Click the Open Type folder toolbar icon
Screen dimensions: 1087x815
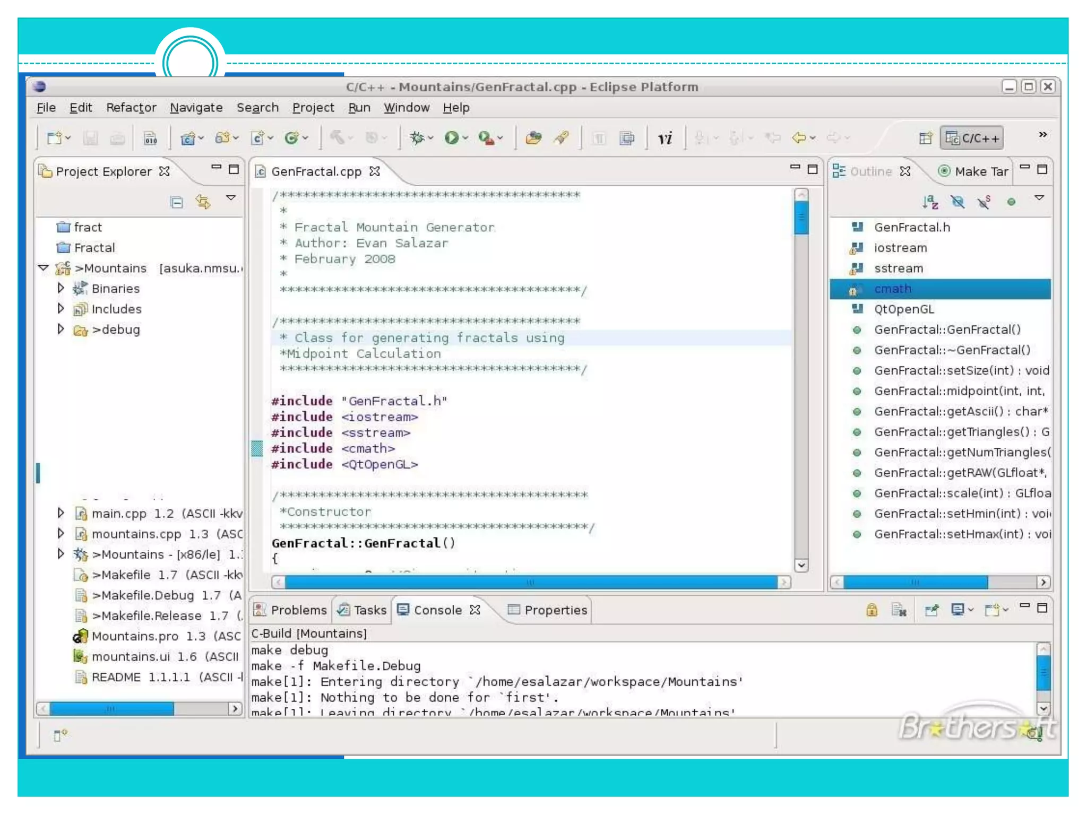click(x=533, y=138)
